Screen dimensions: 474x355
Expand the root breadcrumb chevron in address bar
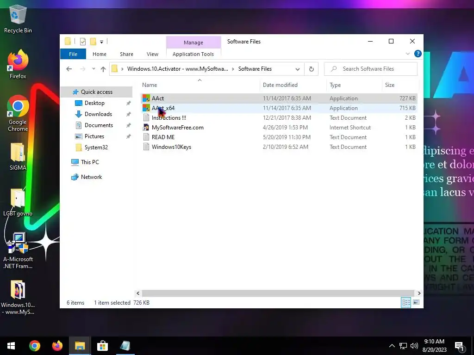click(122, 69)
